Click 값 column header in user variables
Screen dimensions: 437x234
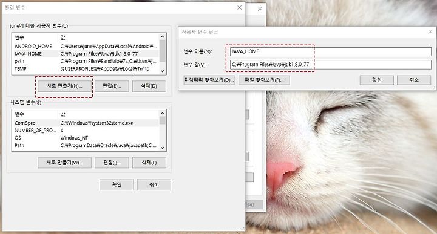(x=109, y=37)
